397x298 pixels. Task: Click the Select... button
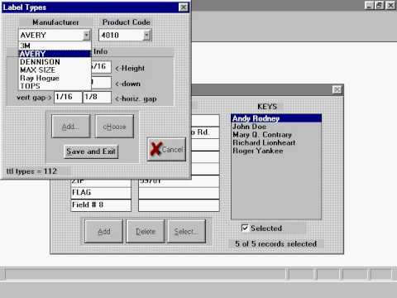187,232
